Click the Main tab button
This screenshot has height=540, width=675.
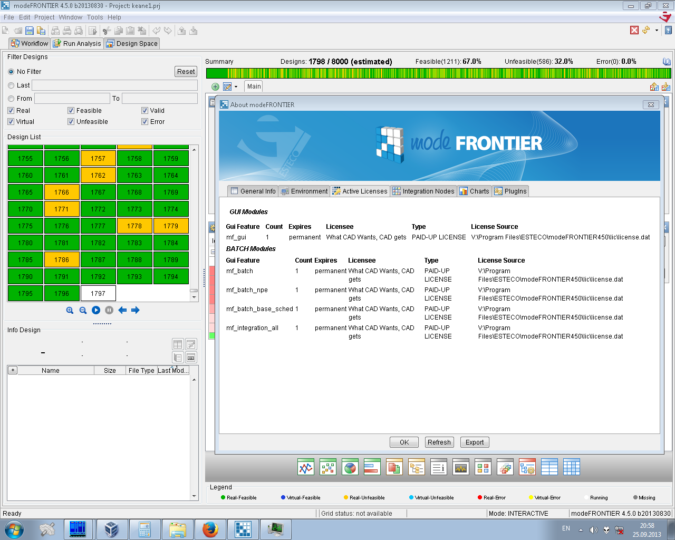click(x=254, y=86)
